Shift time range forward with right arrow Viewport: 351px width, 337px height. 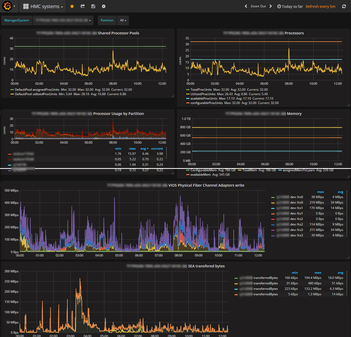(271, 6)
